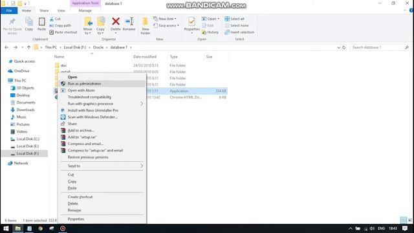The image size is (414, 233).
Task: Select Quick access in navigation pane
Action: pos(25,61)
